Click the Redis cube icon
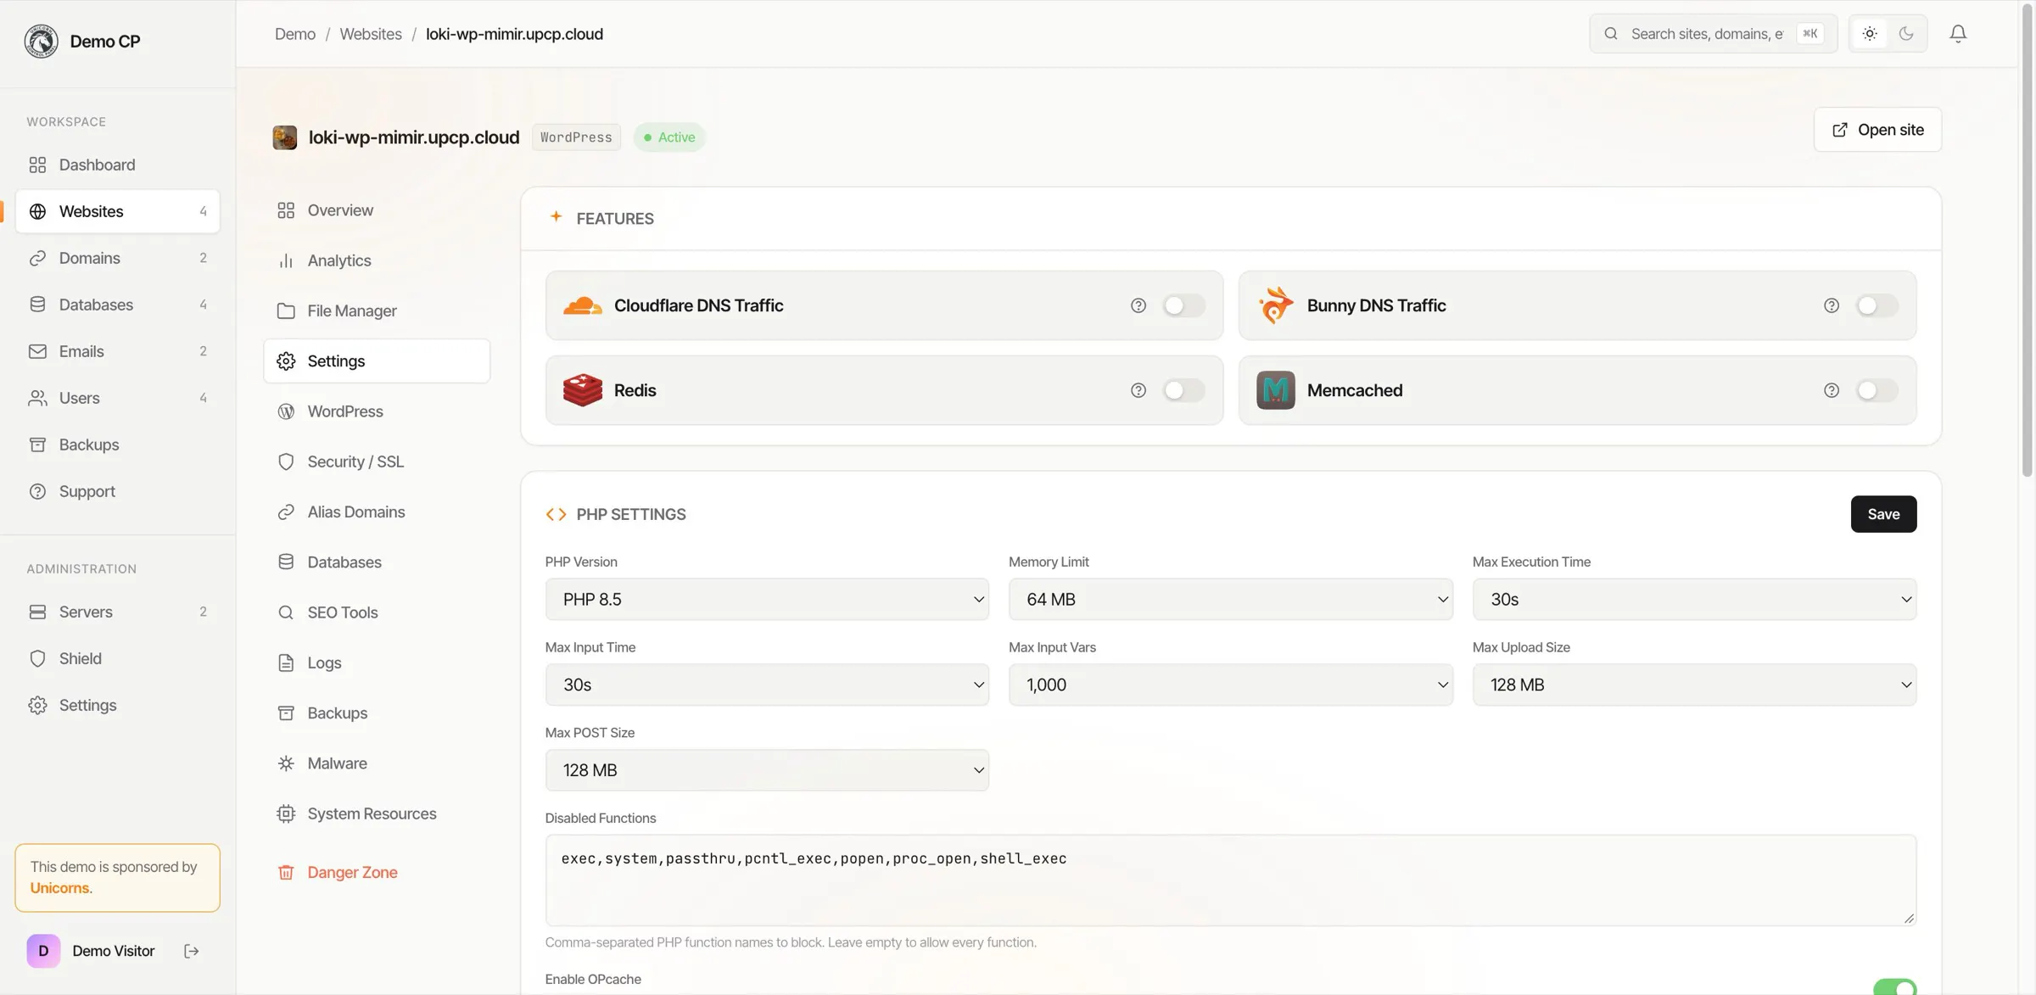This screenshot has width=2036, height=995. click(x=583, y=390)
